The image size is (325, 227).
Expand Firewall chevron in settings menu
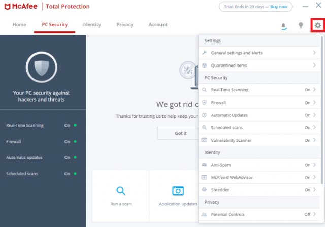click(x=314, y=102)
